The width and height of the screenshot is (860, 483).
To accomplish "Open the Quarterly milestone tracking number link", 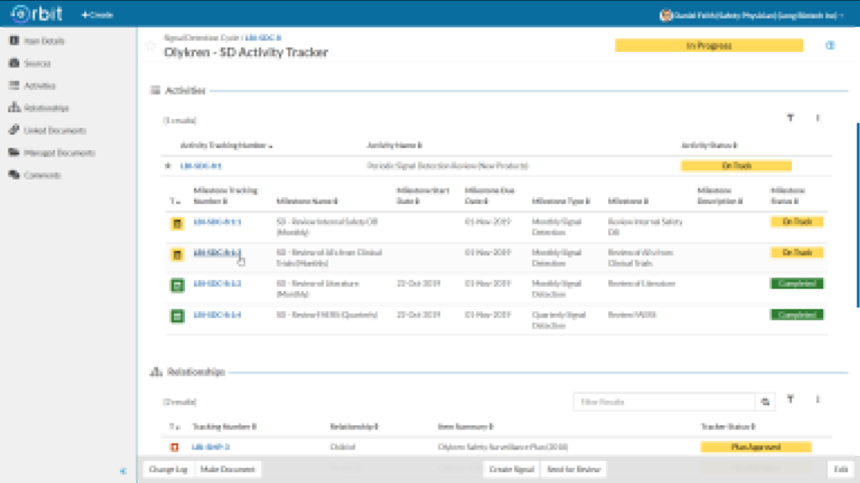I will [x=218, y=315].
